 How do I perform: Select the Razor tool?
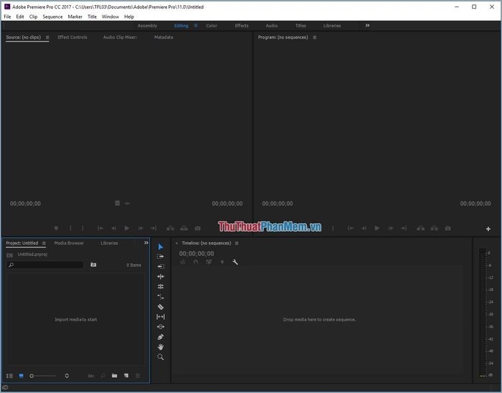[x=161, y=307]
